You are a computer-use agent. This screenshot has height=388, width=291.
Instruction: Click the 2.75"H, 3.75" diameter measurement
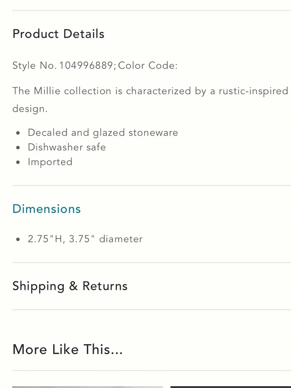pos(85,239)
